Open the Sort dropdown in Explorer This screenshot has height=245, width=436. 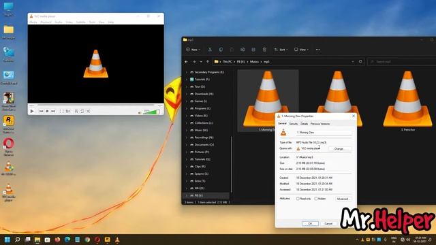coord(281,50)
